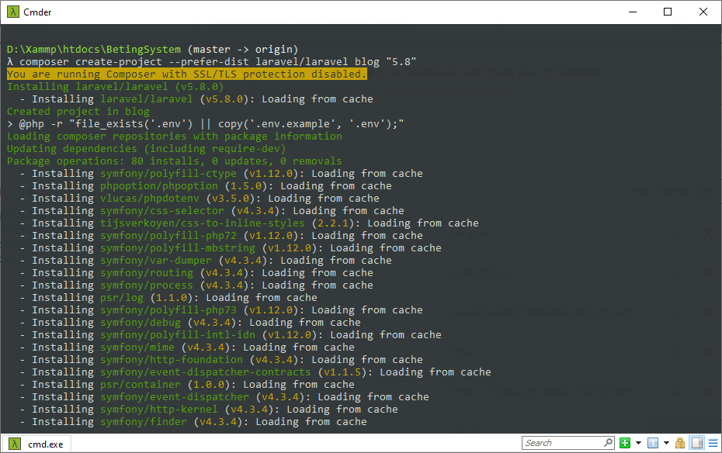Image resolution: width=722 pixels, height=453 pixels.
Task: Click the active consoles number icon
Action: (653, 443)
